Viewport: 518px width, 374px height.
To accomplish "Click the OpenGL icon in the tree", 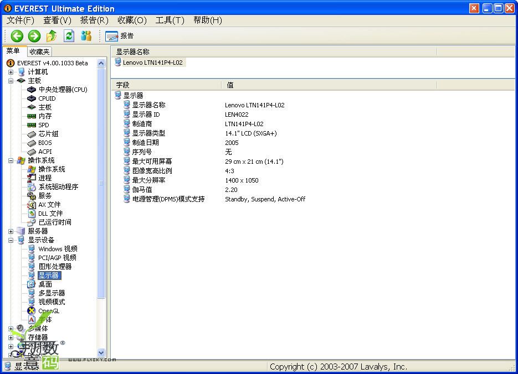I will (x=32, y=311).
